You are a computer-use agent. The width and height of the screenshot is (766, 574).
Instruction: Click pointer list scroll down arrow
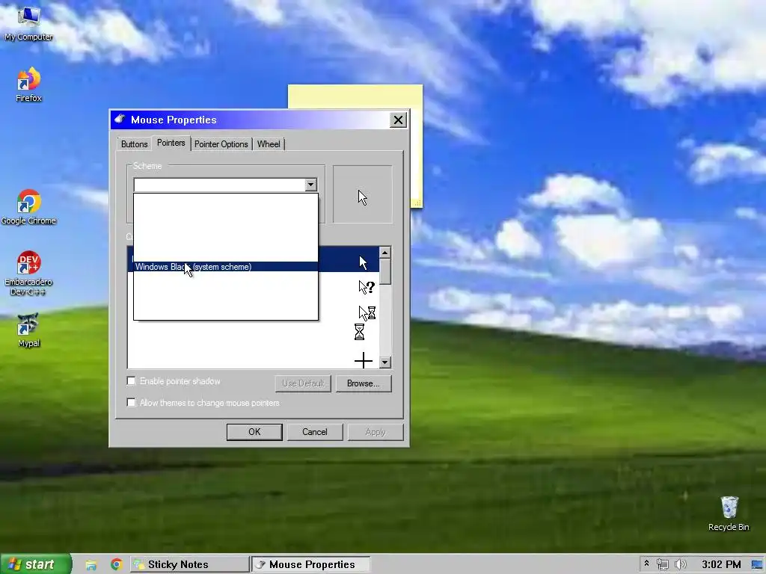point(385,362)
